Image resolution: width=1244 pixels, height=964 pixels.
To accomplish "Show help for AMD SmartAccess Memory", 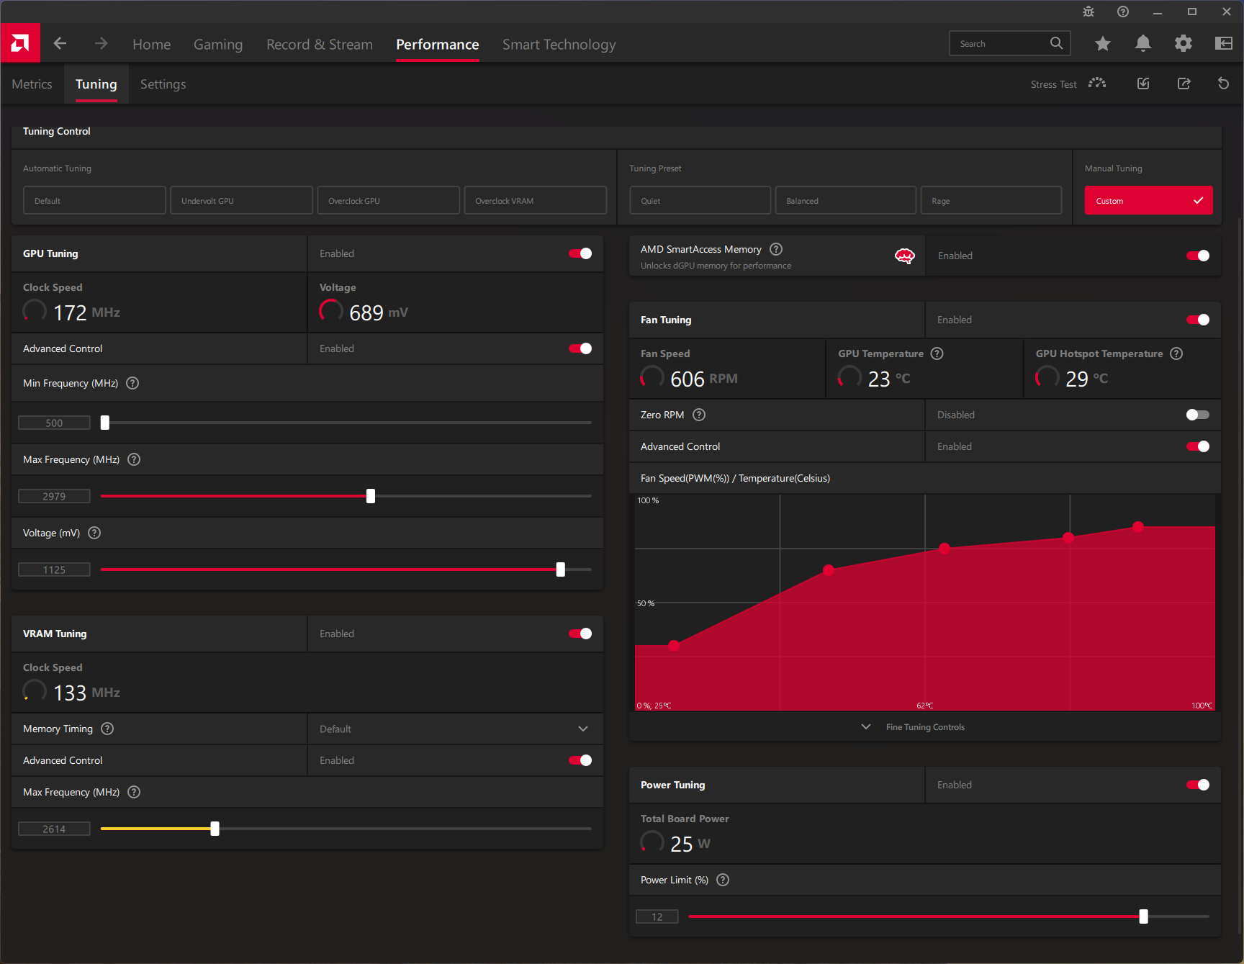I will tap(776, 249).
